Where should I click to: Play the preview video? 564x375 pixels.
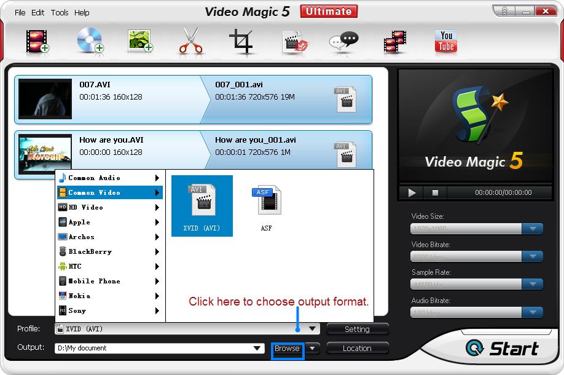[412, 193]
